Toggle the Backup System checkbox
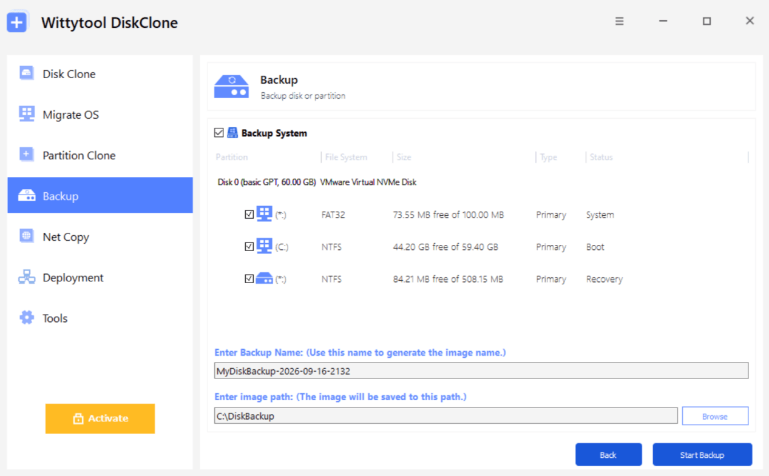 coord(219,133)
